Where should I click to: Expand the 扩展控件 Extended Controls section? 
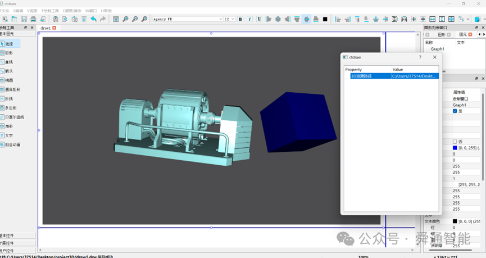17,243
